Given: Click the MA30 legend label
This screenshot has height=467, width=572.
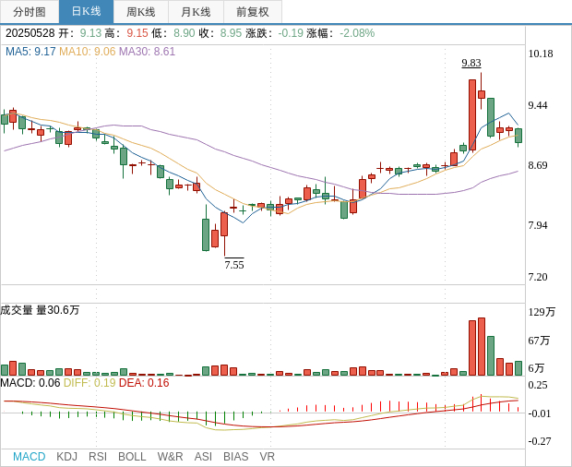Looking at the screenshot, I should click(x=147, y=52).
